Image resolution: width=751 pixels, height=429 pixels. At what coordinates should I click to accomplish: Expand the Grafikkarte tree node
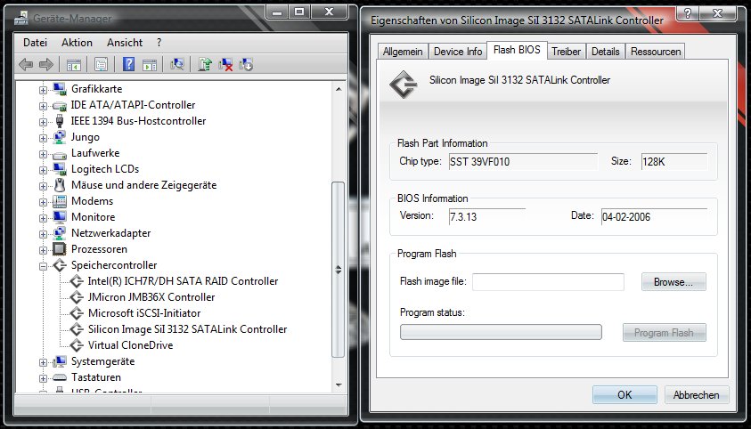pyautogui.click(x=43, y=89)
